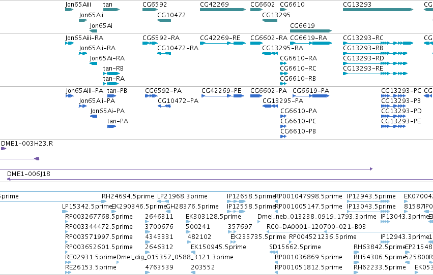Click the CG13293 gene label
The width and height of the screenshot is (433, 275).
point(357,5)
